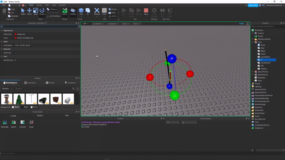
Task: Click the Color property red swatch
Action: [x=16, y=38]
